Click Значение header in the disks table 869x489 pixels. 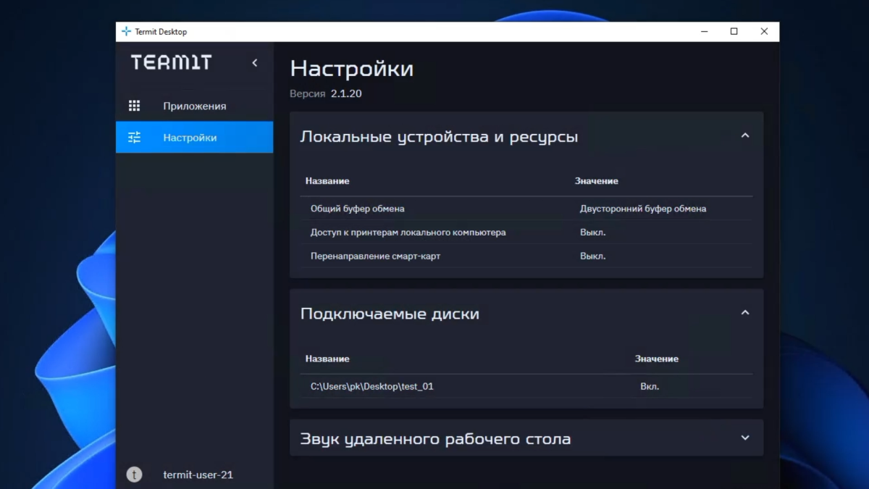(x=657, y=359)
